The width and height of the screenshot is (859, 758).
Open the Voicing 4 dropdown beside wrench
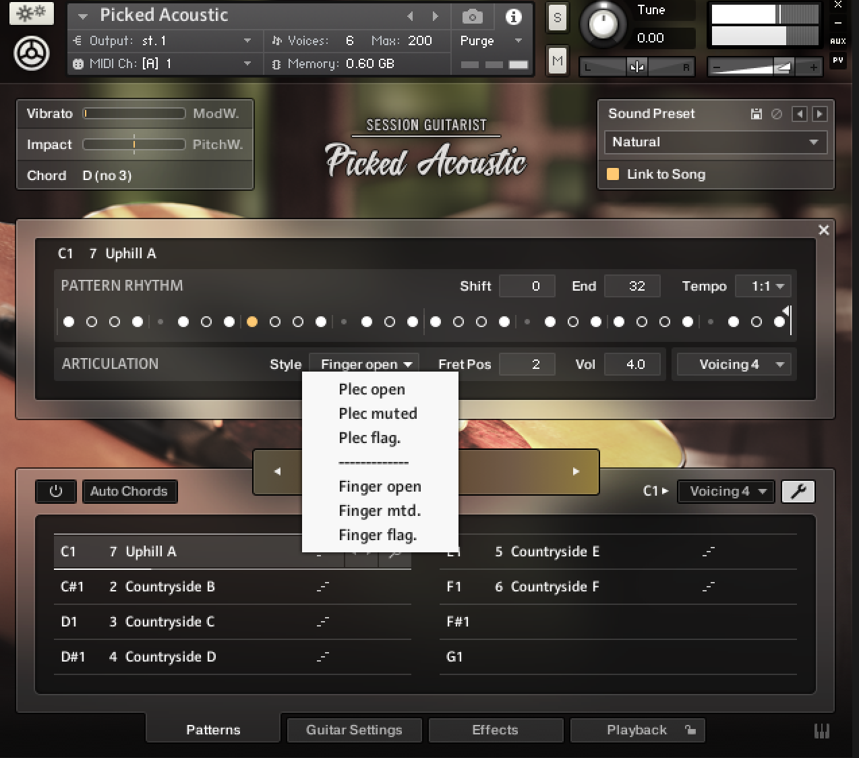point(727,491)
